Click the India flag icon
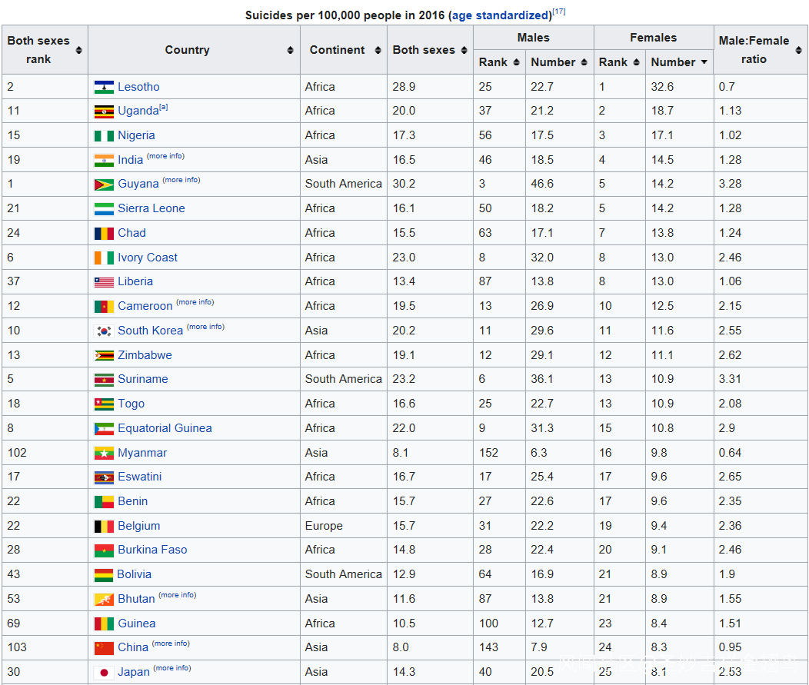Image resolution: width=809 pixels, height=685 pixels. [x=104, y=160]
